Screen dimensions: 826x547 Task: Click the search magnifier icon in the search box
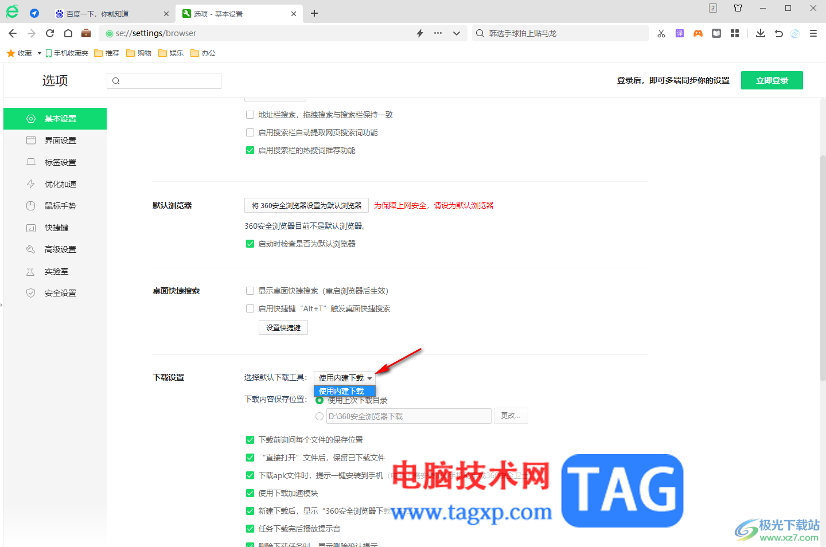(480, 33)
